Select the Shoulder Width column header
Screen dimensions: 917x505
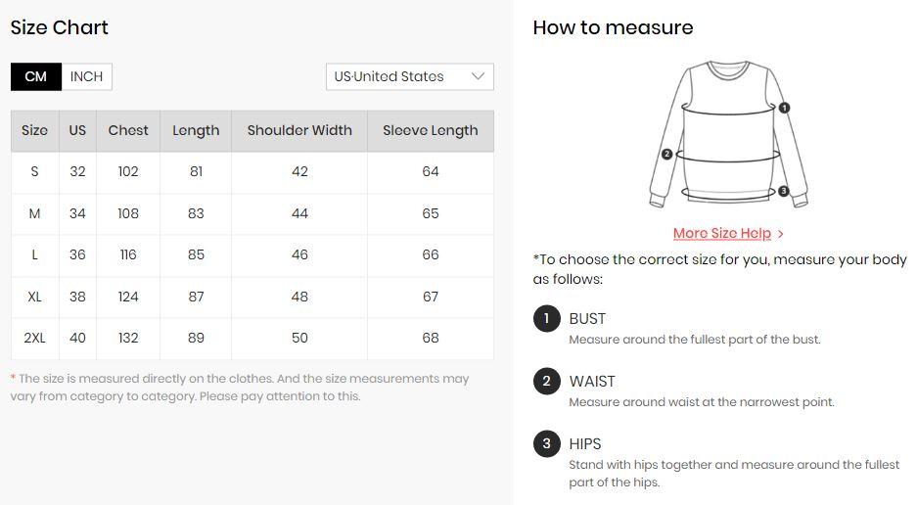pyautogui.click(x=299, y=130)
